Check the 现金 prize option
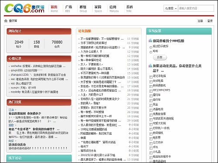The image size is (218, 163). 151,105
